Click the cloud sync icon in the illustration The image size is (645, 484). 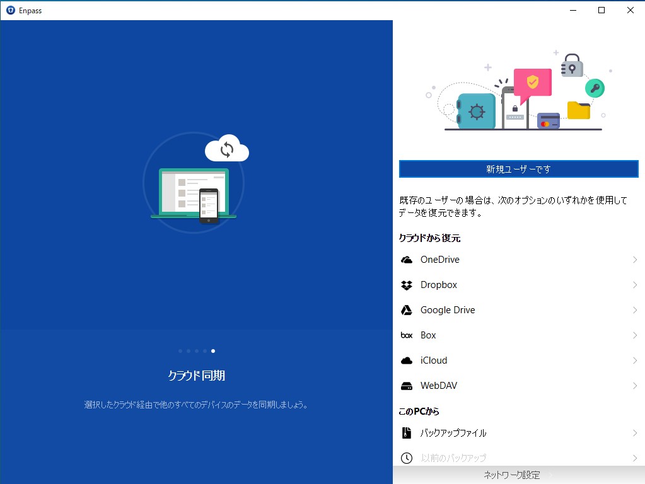(x=226, y=149)
